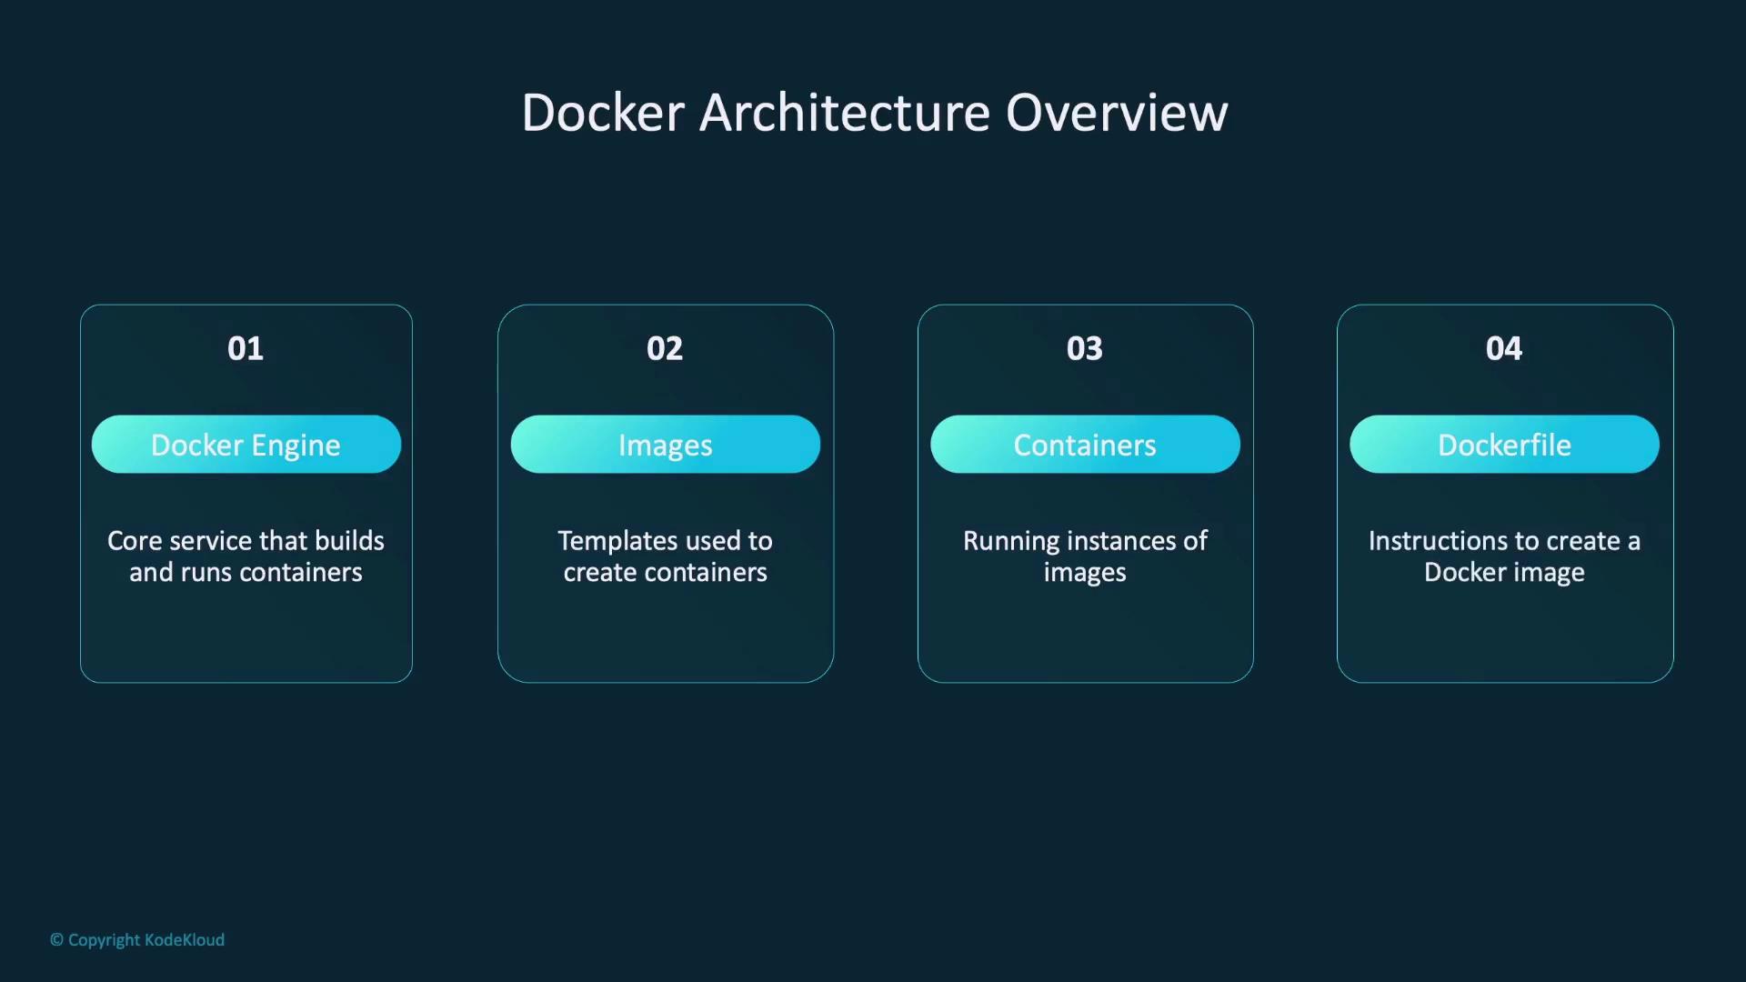Screen dimensions: 1746x982
Task: Click empty area of Images card
Action: click(x=665, y=636)
